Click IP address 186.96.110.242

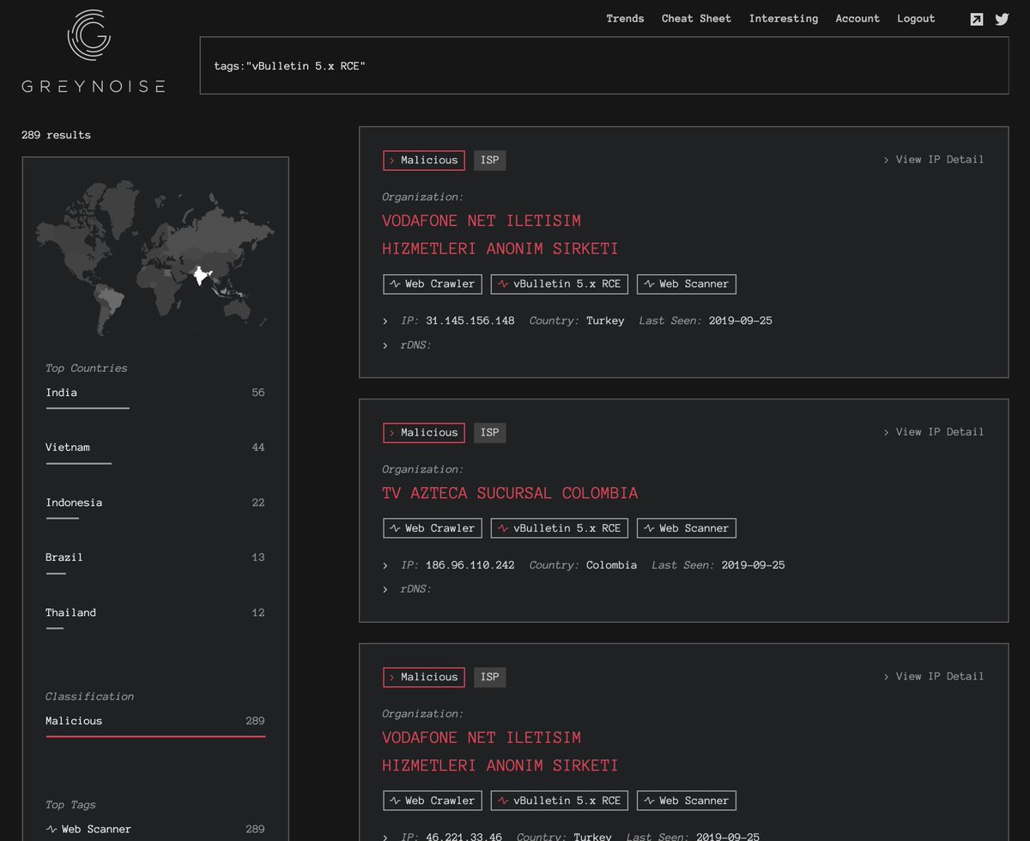[470, 565]
